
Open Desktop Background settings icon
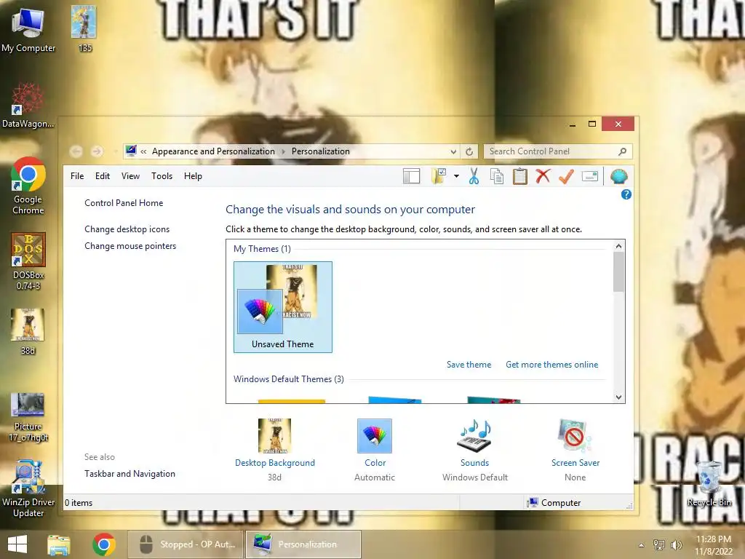(274, 435)
